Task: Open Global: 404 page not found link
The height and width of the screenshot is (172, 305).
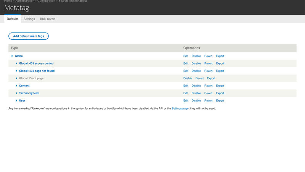Action: coord(37,71)
